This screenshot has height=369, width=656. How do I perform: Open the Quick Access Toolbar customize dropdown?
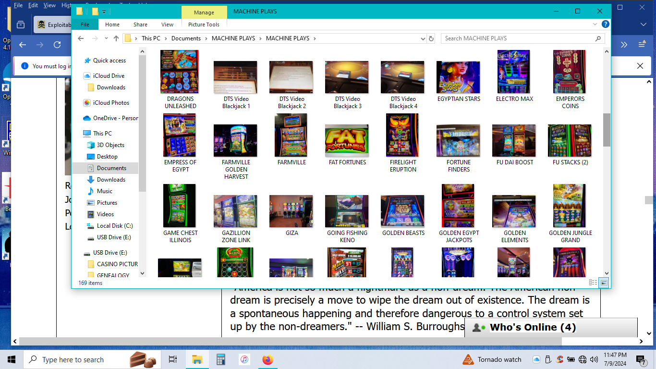(104, 12)
